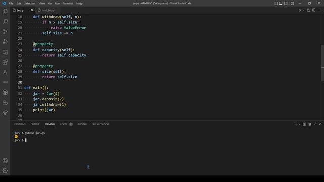Click the '@property' decorator on line 23
This screenshot has height=182, width=324.
tap(43, 44)
